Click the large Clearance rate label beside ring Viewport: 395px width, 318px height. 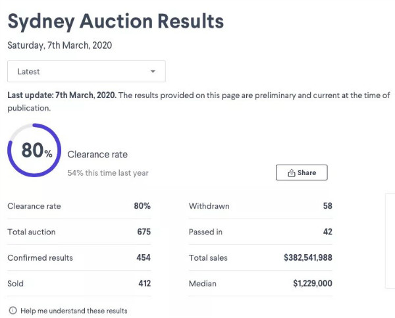click(x=97, y=155)
